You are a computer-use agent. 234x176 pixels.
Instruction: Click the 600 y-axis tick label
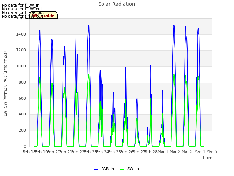tap(22, 98)
